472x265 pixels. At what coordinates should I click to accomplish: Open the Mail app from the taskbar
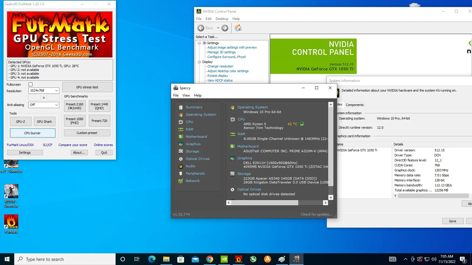pos(195,259)
